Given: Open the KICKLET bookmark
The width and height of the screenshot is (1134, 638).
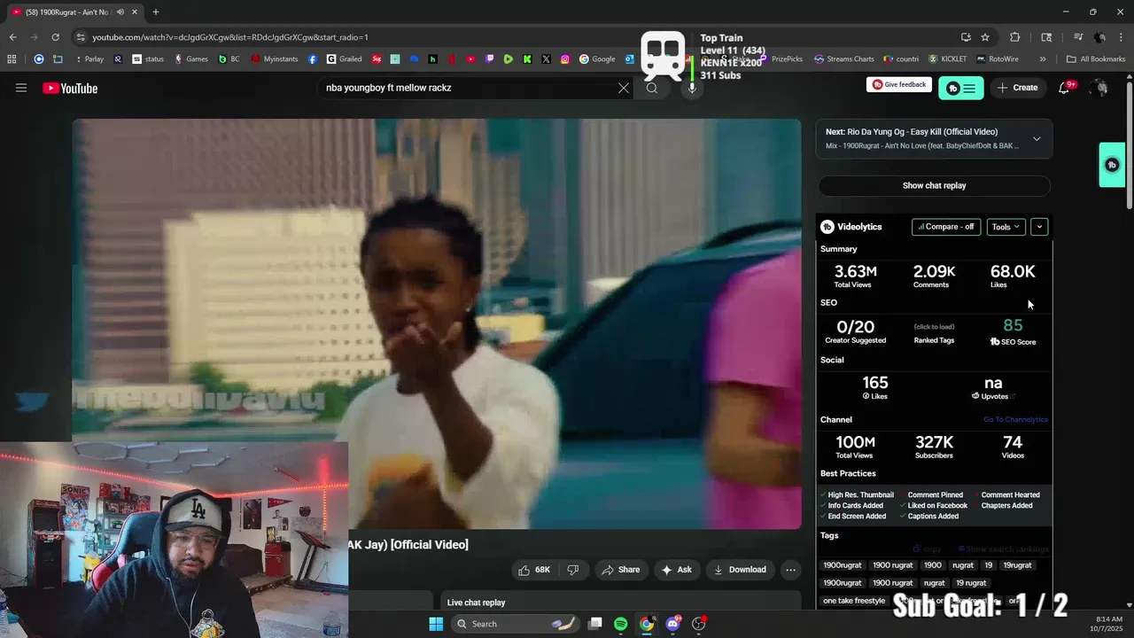Looking at the screenshot, I should (x=947, y=59).
